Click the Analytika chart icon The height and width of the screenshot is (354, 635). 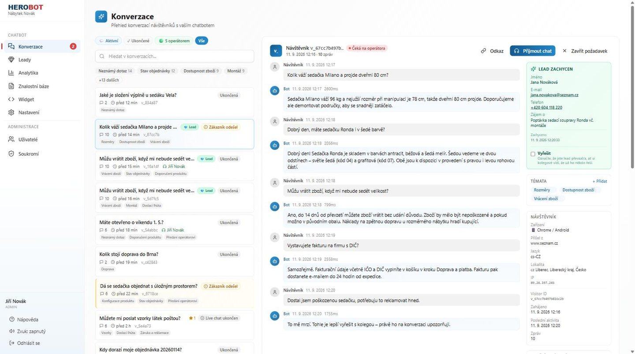(x=11, y=73)
